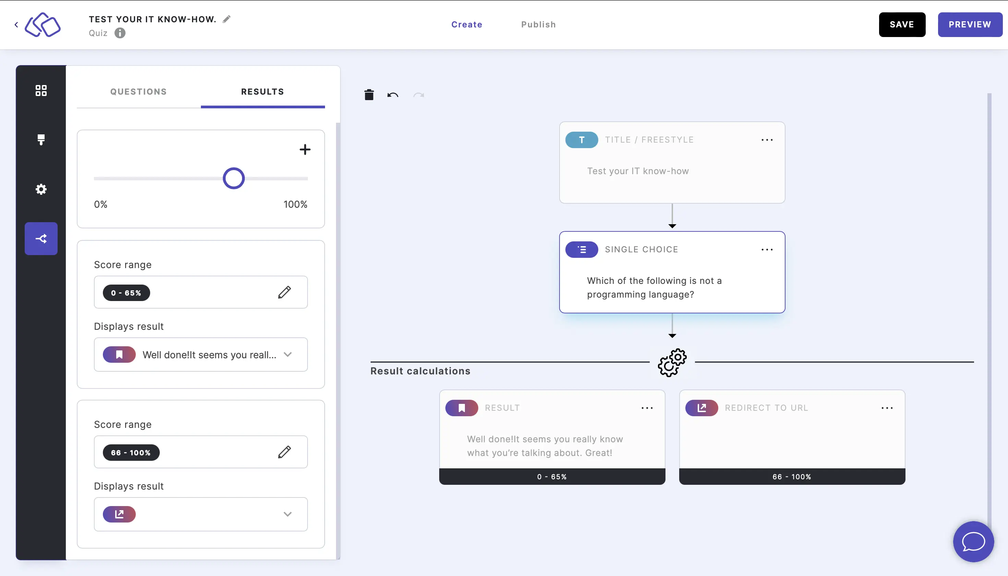Screen dimensions: 1008x576
Task: Click the score range slider handle
Action: pyautogui.click(x=233, y=178)
